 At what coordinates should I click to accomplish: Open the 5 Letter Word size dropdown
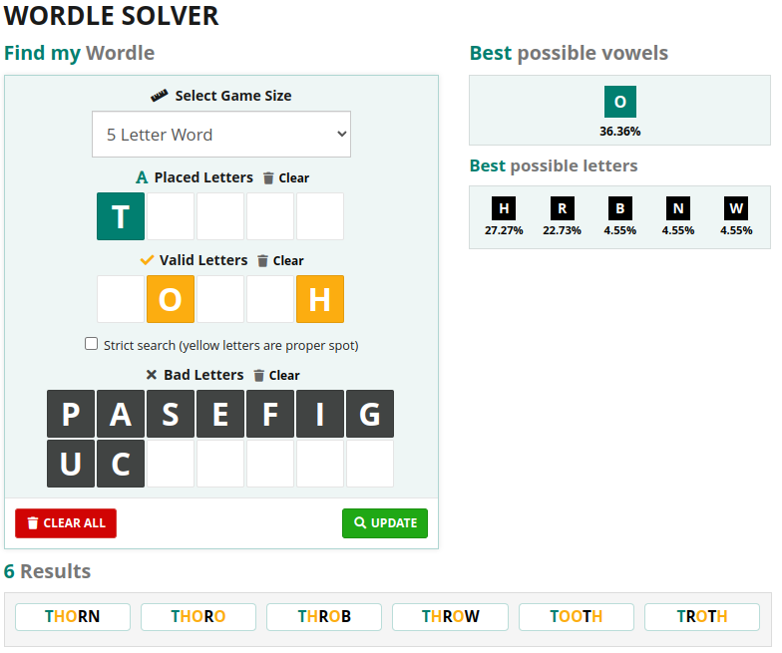(221, 134)
